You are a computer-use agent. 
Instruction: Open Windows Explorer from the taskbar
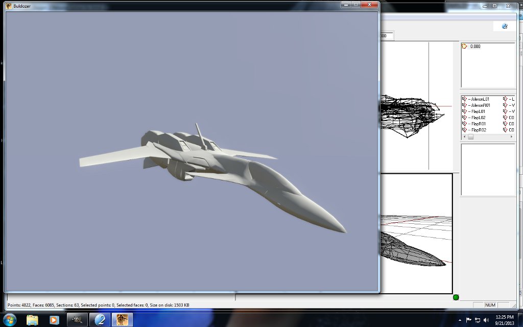tap(32, 320)
